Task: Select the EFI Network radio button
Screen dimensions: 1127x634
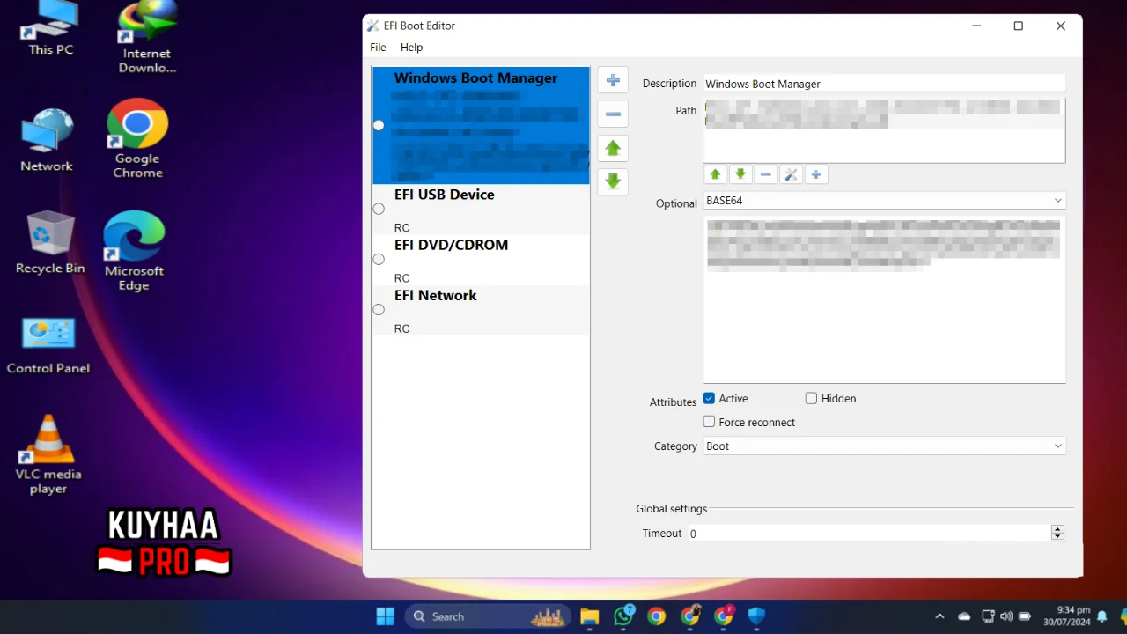Action: click(379, 309)
